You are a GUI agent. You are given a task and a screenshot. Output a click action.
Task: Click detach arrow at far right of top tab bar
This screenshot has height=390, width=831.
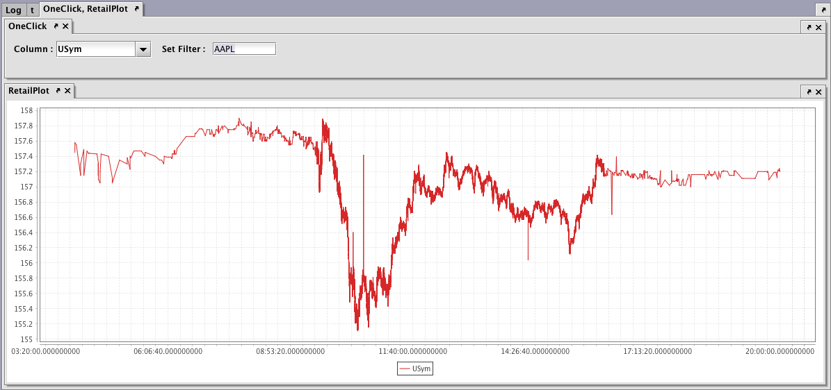(821, 10)
